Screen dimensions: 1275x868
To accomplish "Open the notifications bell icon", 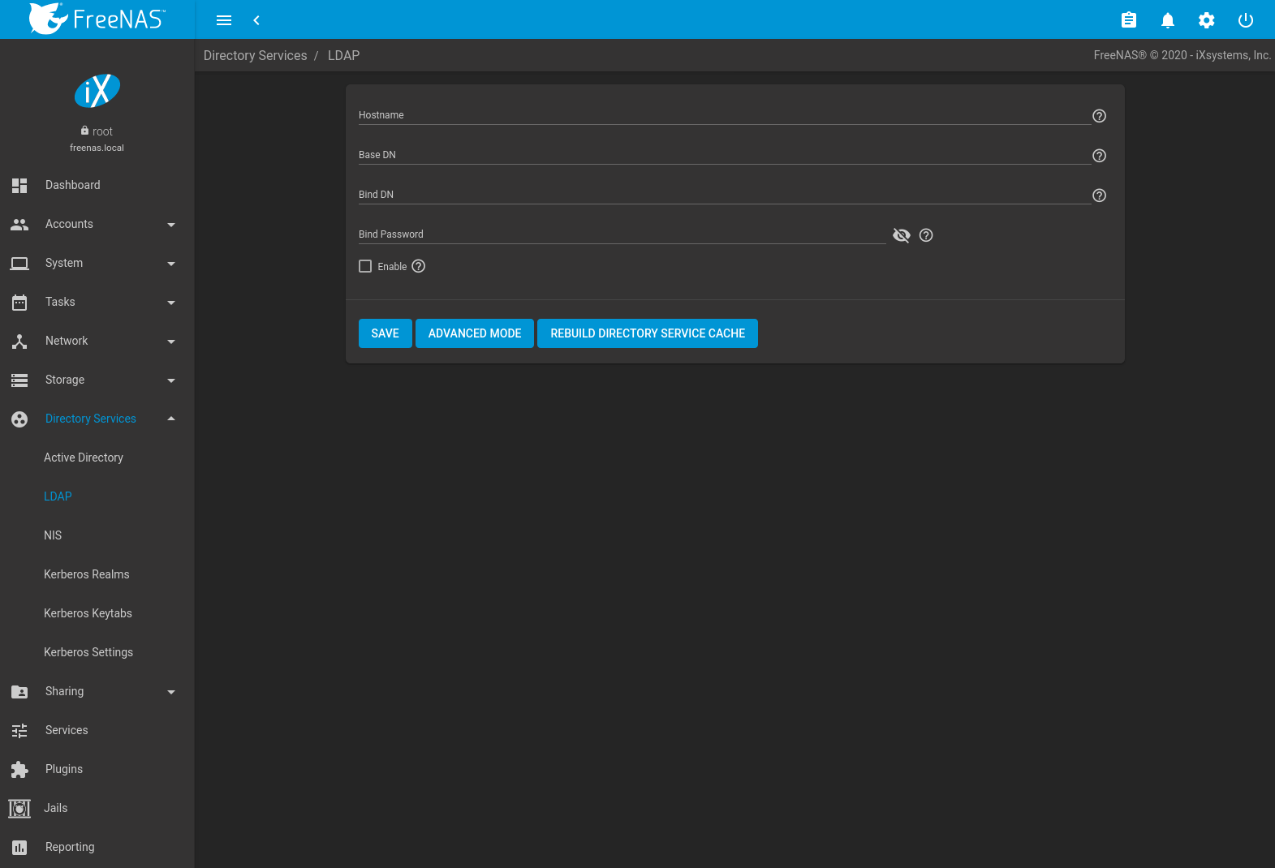I will 1167,20.
